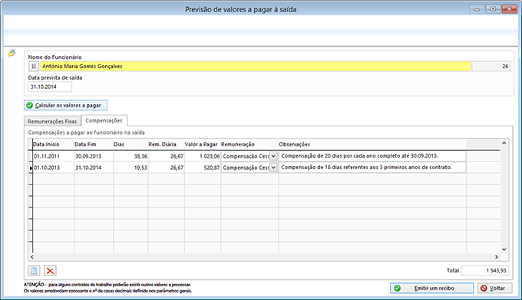Click the open folder icon at left
The width and height of the screenshot is (522, 300).
click(x=12, y=53)
